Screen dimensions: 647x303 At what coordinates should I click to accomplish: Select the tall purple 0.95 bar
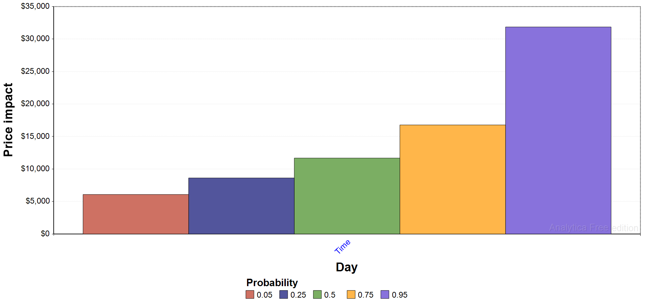(x=558, y=130)
